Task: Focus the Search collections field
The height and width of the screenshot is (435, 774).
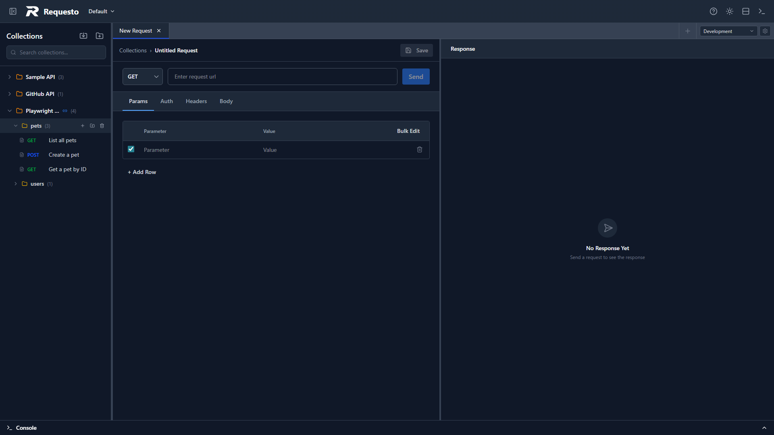Action: [x=56, y=52]
